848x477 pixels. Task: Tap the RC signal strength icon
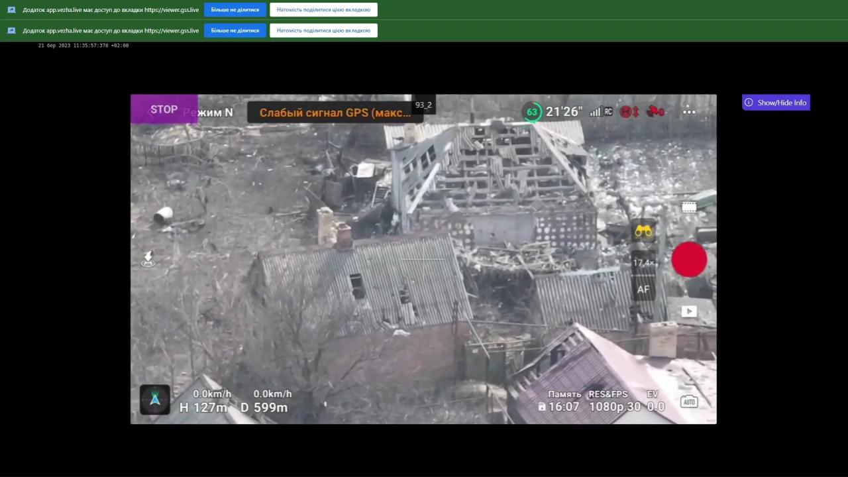tap(602, 112)
